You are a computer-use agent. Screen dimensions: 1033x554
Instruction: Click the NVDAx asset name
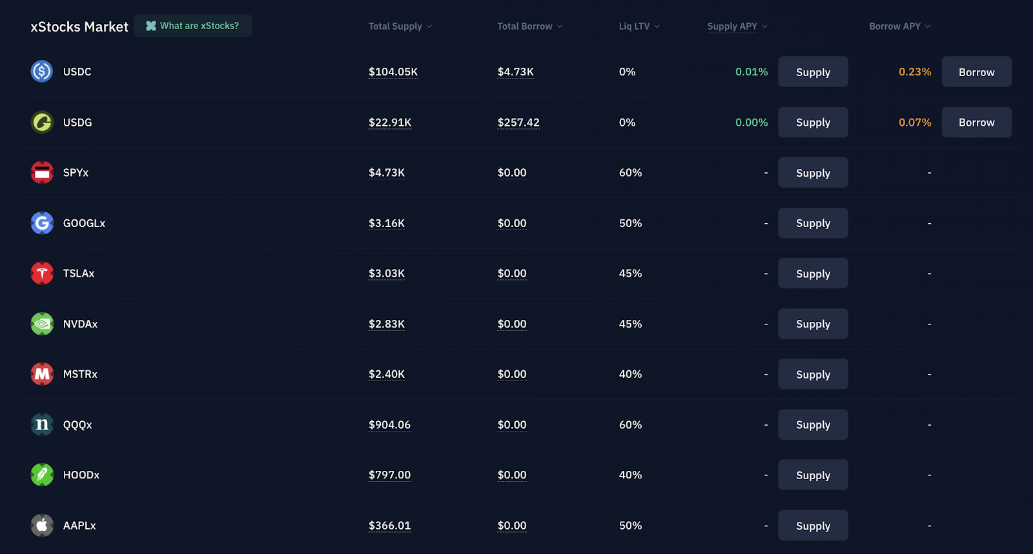(80, 323)
